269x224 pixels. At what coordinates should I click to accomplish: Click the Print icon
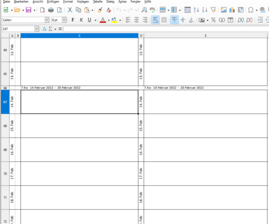pos(51,10)
